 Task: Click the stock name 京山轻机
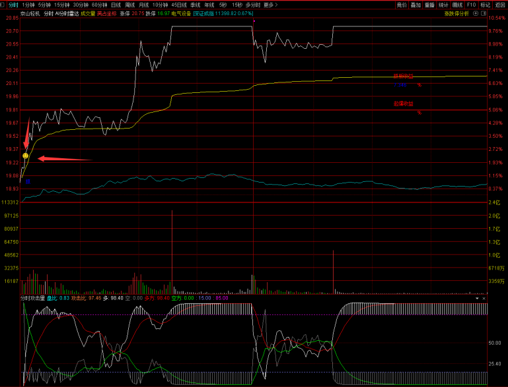point(30,14)
